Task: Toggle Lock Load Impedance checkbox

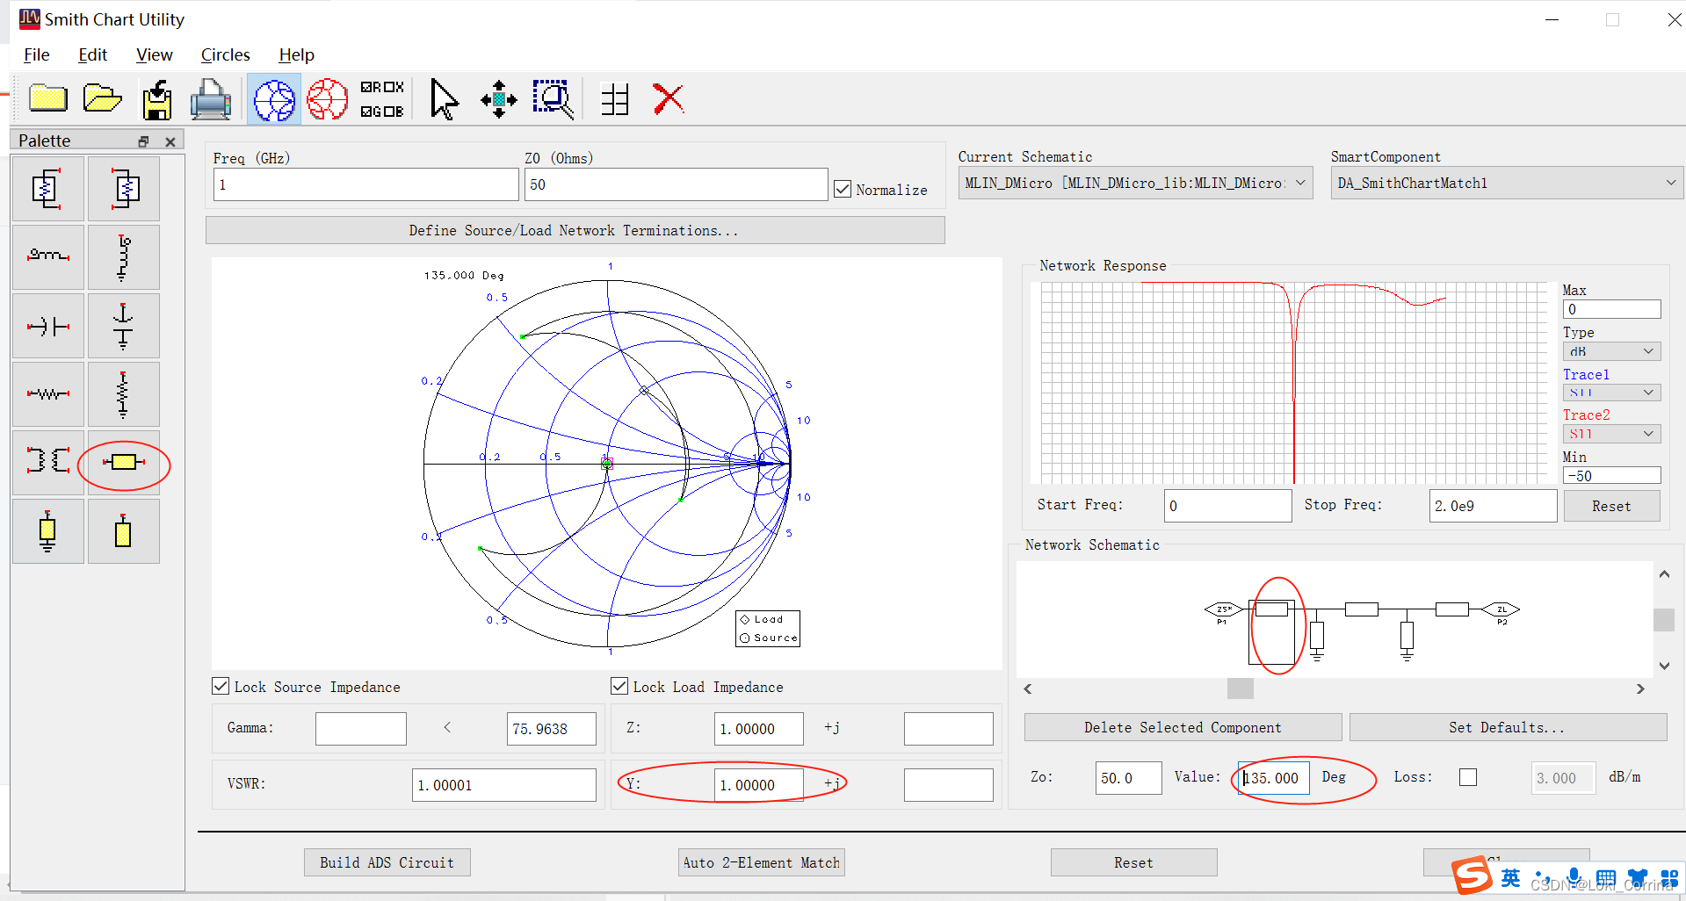Action: pyautogui.click(x=619, y=686)
